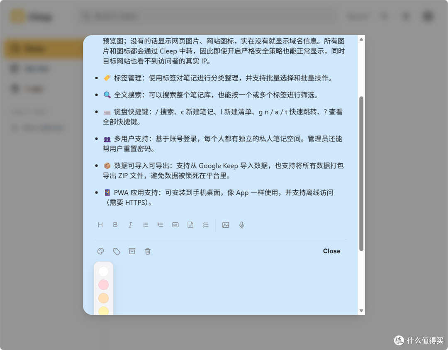Click the scrollbar down arrow

361,311
